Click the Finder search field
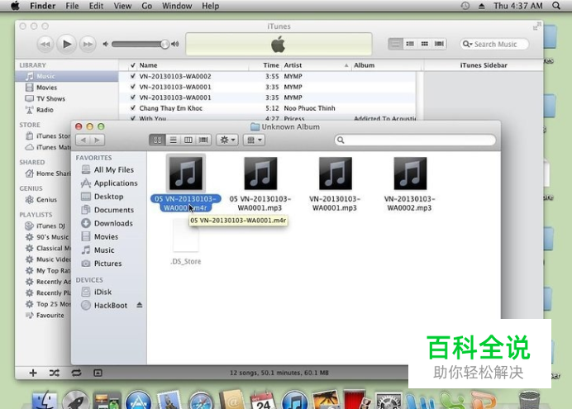The image size is (572, 409). pos(415,140)
